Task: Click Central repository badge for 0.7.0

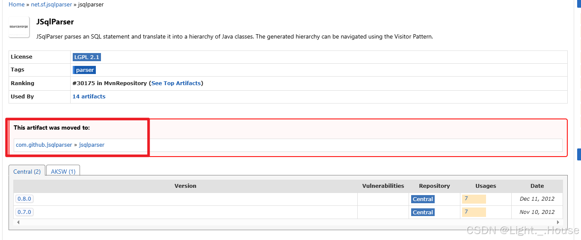Action: coord(423,212)
